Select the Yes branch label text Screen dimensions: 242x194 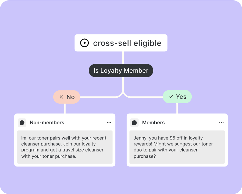point(181,97)
